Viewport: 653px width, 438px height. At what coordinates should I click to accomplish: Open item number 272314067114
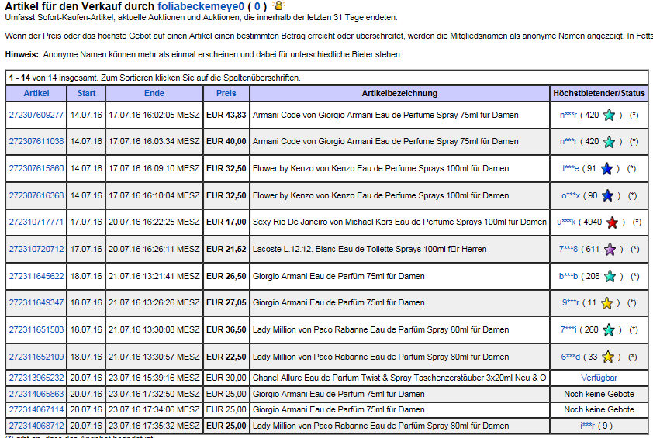(36, 409)
